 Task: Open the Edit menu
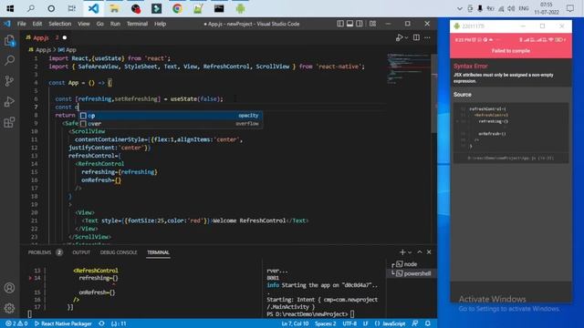pos(36,24)
